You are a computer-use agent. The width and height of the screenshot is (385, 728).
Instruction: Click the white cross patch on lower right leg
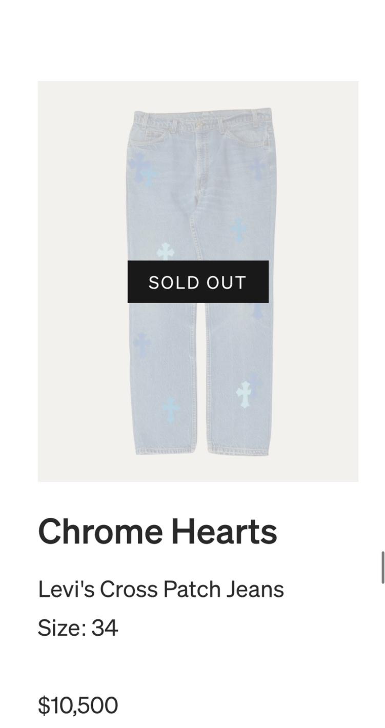(x=244, y=394)
